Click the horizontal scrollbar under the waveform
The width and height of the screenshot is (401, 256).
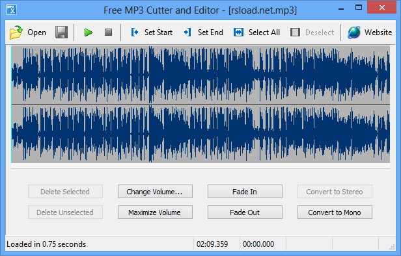[200, 166]
